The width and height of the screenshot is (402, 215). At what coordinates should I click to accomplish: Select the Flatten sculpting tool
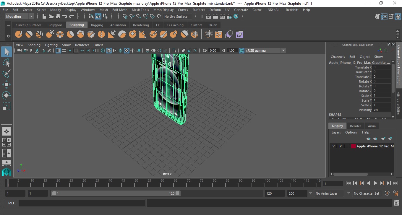click(70, 35)
